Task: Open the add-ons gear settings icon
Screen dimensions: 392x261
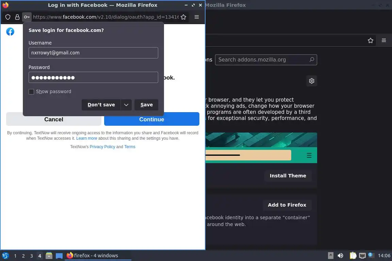Action: click(311, 81)
